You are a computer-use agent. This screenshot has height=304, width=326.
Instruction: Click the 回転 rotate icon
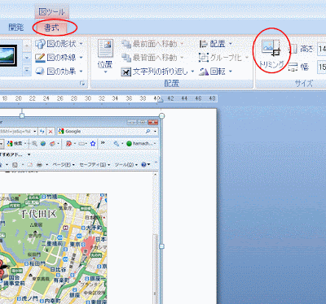coord(204,72)
